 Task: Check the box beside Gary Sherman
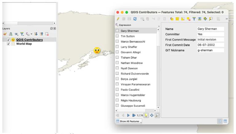[x=117, y=31]
